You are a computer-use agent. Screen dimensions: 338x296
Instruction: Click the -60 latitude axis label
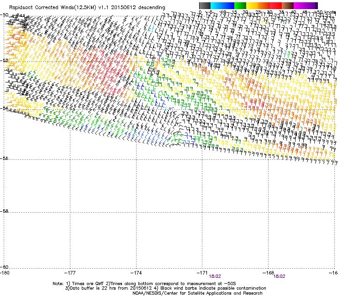(4, 267)
